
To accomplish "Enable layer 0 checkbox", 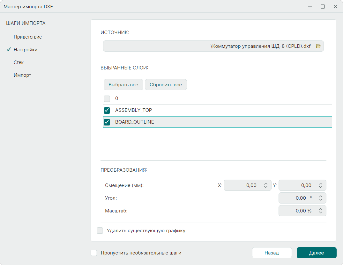I will [107, 99].
